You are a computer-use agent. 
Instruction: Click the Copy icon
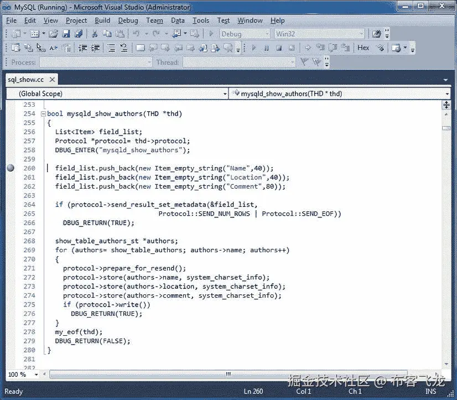tap(107, 34)
